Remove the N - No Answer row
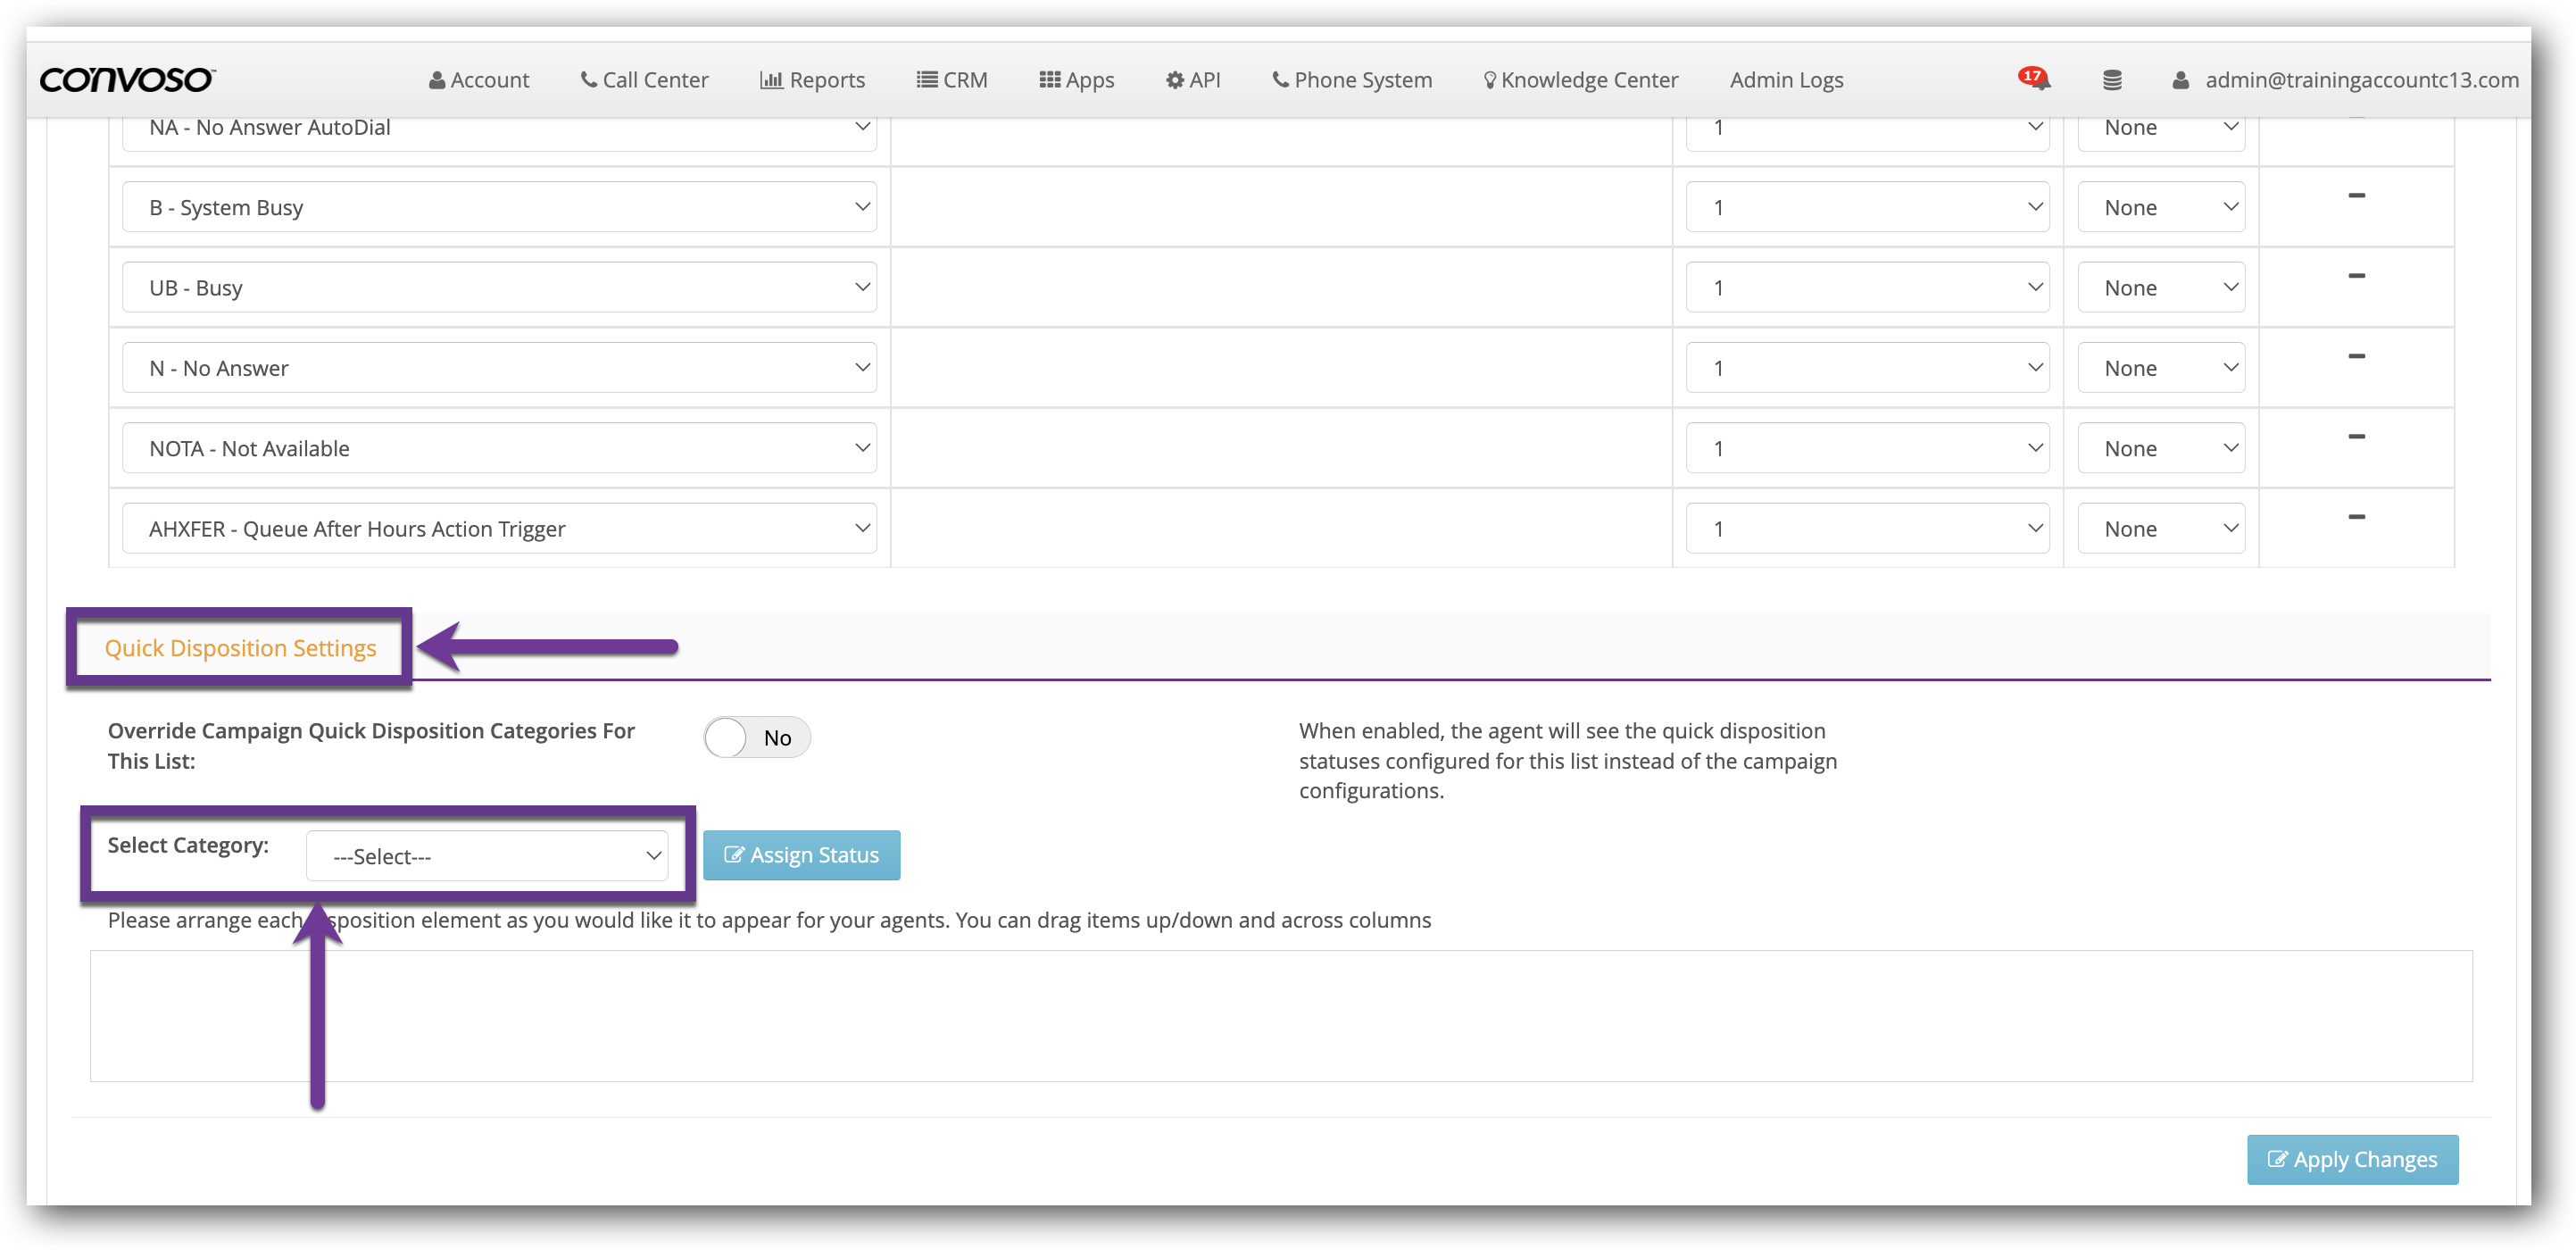 tap(2356, 356)
